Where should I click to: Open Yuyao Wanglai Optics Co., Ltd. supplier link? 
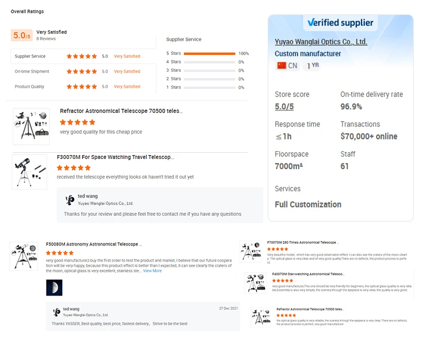pos(321,42)
